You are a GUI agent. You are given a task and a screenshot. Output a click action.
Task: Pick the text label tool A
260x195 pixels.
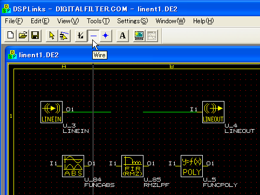[x=122, y=36]
